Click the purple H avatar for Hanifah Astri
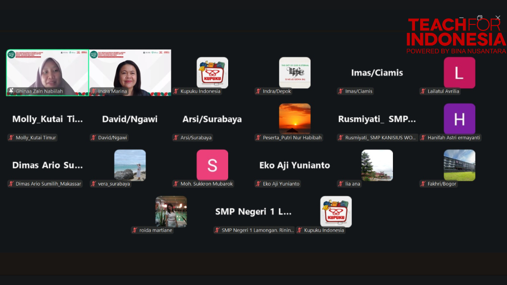The image size is (507, 285). (x=459, y=119)
